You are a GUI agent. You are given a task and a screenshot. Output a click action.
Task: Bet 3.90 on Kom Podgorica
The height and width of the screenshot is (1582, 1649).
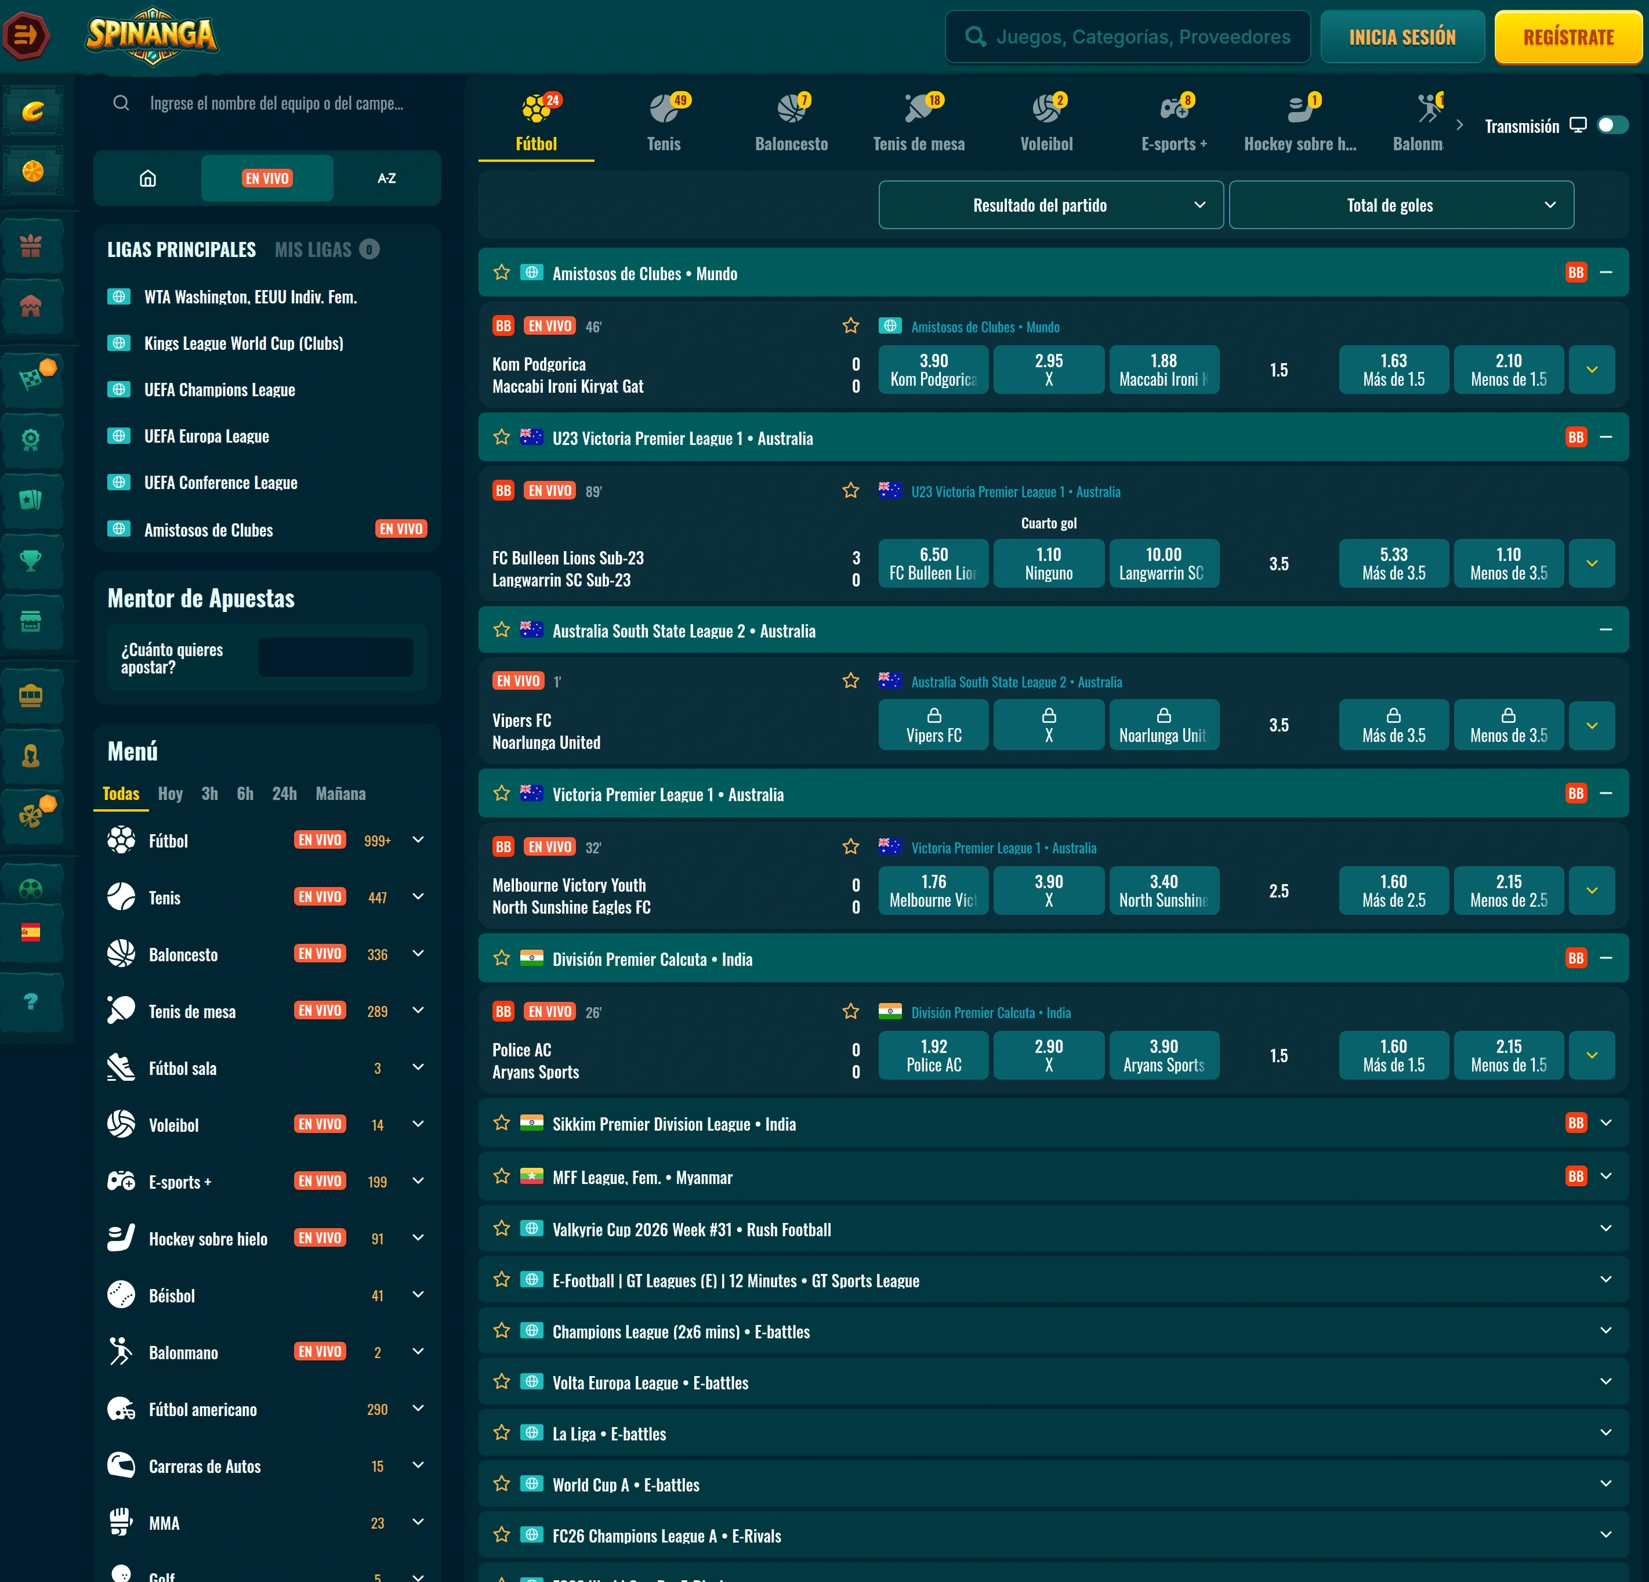point(934,370)
